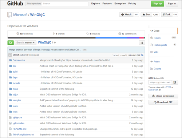The width and height of the screenshot is (182, 138).
Task: Watch the WinObjC repository
Action: pyautogui.click(x=126, y=15)
